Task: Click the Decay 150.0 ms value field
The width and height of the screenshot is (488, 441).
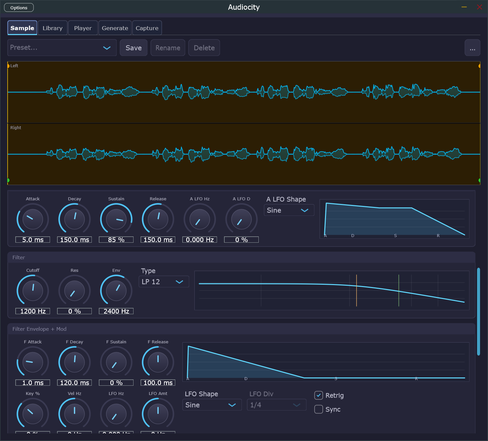Action: pyautogui.click(x=75, y=240)
